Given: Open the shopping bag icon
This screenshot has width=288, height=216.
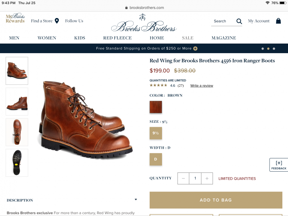Looking at the screenshot, I should pos(278,21).
